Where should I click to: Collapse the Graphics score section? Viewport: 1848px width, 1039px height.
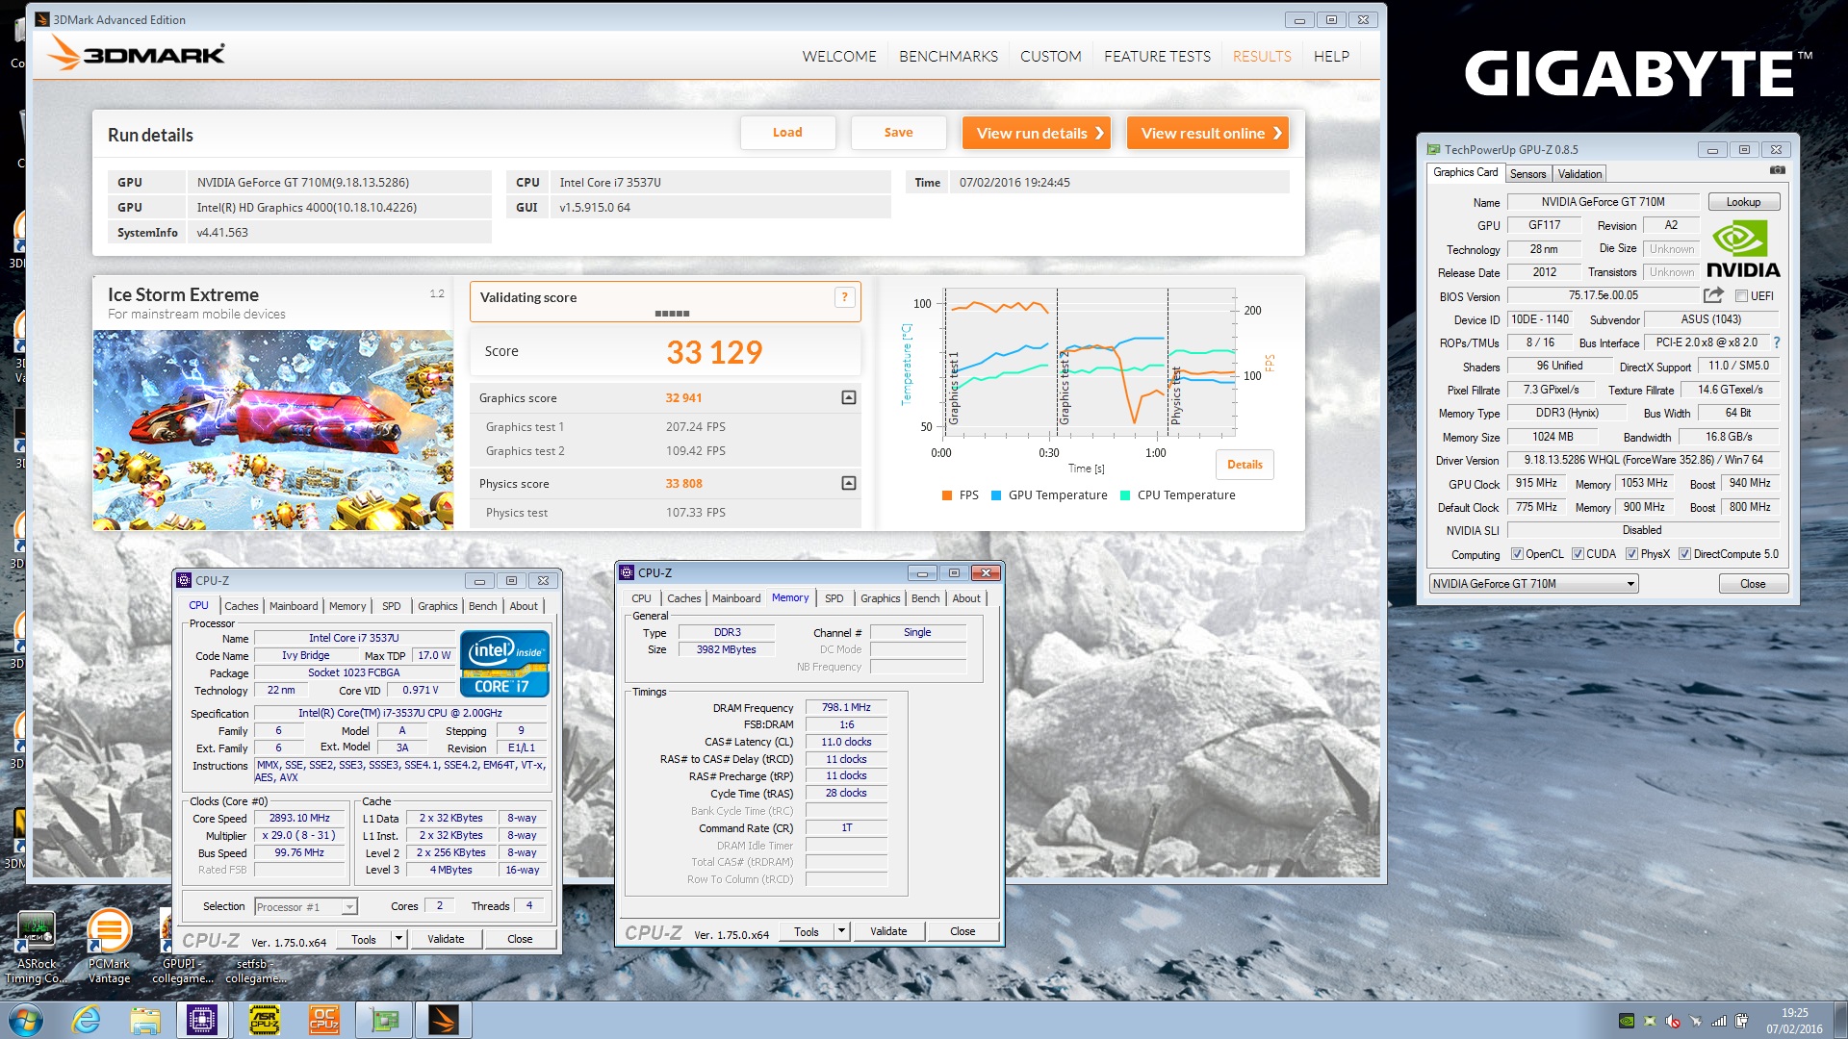(x=848, y=397)
